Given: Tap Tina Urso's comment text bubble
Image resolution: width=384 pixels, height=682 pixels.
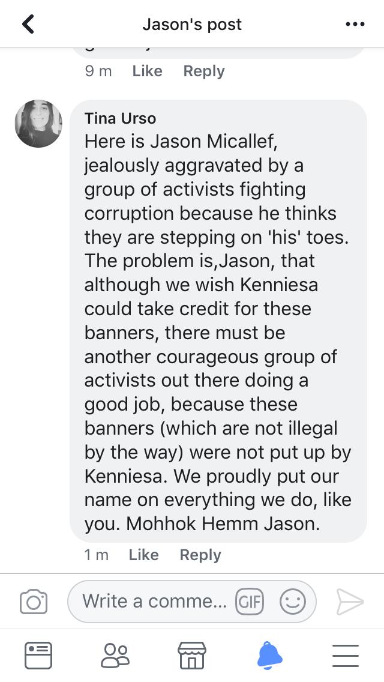Looking at the screenshot, I should (x=218, y=321).
